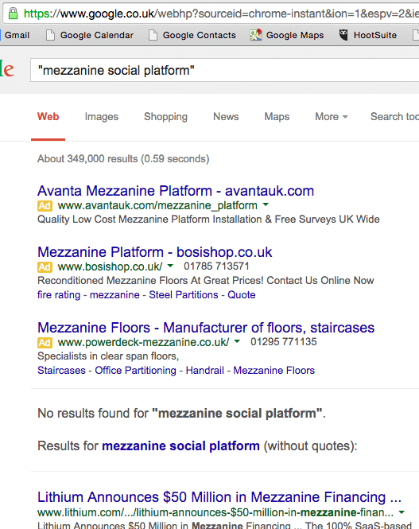Viewport: 419px width, 529px height.
Task: Click the www.powerdeck-mezzanine.co.uk/ URL text
Action: pyautogui.click(x=143, y=342)
